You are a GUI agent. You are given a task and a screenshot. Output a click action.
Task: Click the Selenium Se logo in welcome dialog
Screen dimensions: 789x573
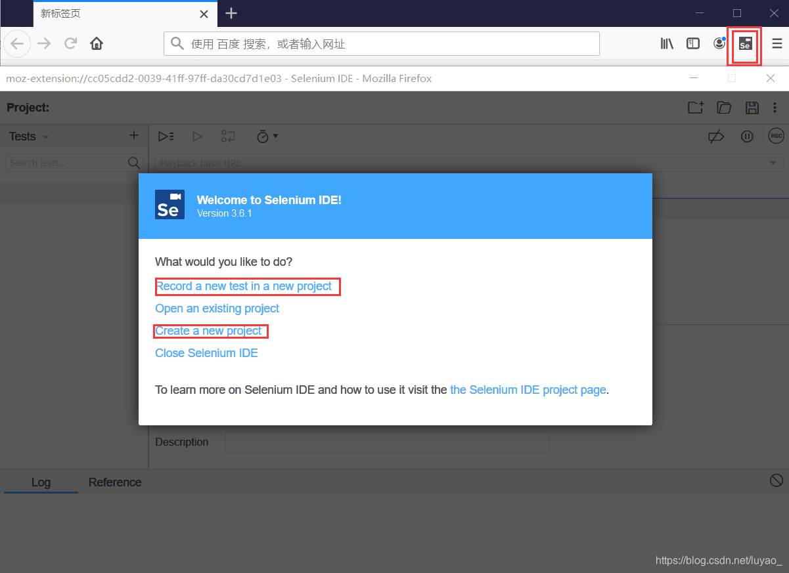[169, 204]
